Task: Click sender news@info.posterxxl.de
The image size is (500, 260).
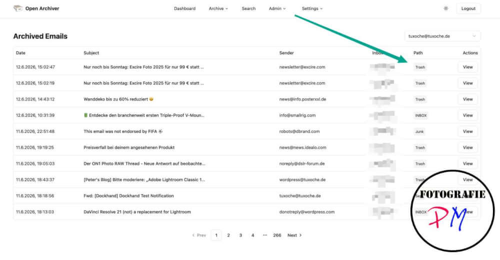Action: [x=302, y=99]
